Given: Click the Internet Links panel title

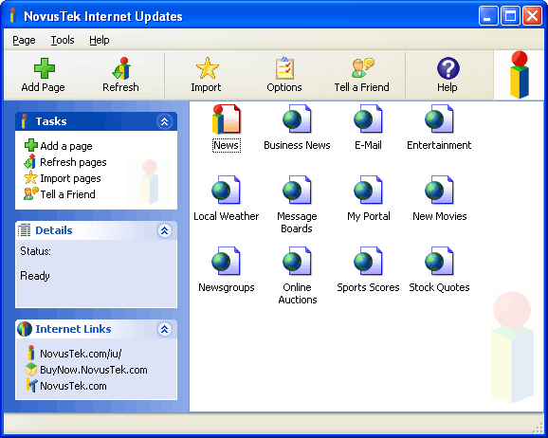Looking at the screenshot, I should point(73,329).
